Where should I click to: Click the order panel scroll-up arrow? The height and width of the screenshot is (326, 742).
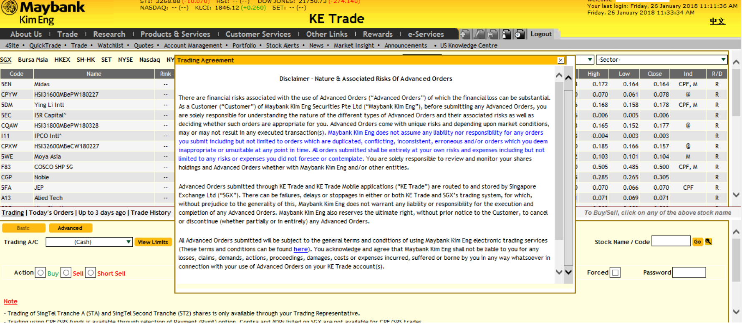(736, 232)
